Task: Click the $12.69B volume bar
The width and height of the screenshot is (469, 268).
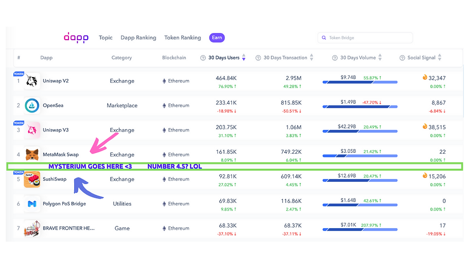Action: (x=360, y=180)
